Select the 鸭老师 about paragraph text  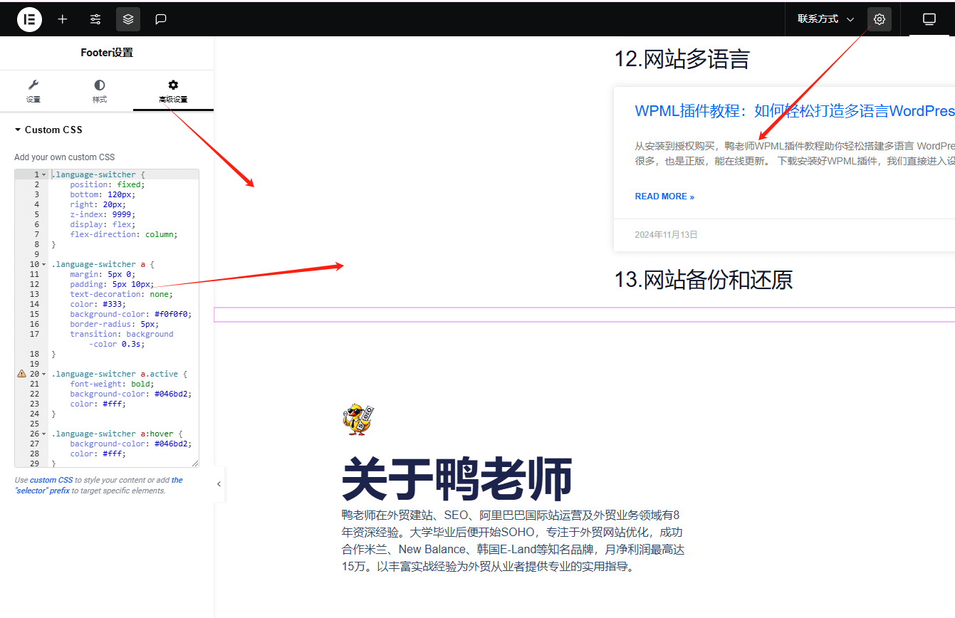(x=513, y=541)
